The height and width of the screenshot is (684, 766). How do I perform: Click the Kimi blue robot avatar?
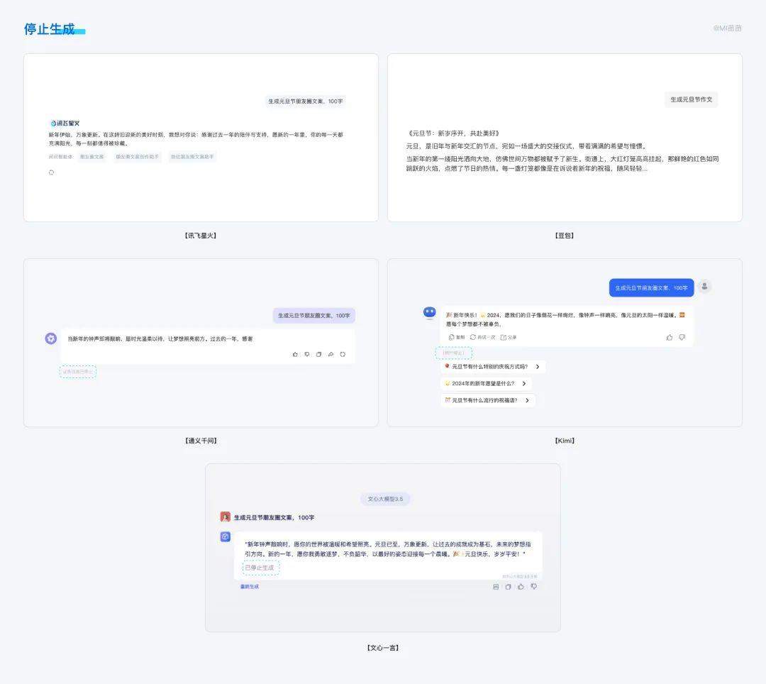429,312
